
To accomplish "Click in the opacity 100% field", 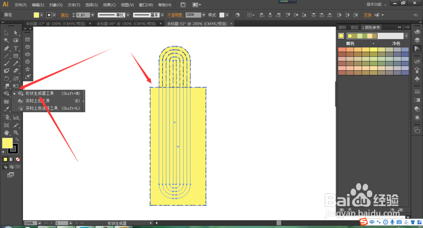I will click(193, 15).
